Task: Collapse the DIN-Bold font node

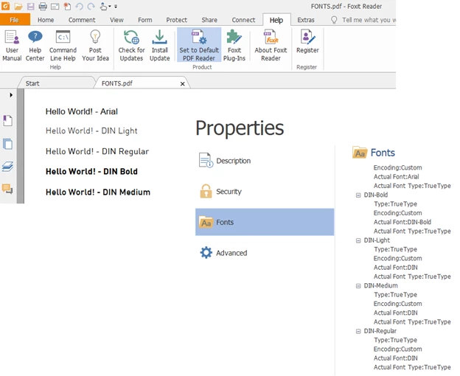Action: tap(358, 195)
